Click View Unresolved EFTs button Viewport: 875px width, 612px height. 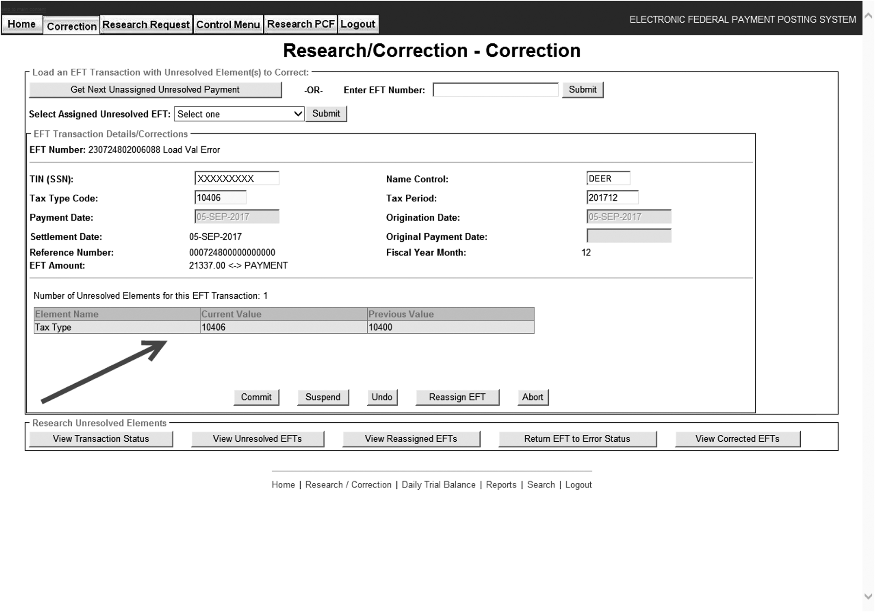257,439
